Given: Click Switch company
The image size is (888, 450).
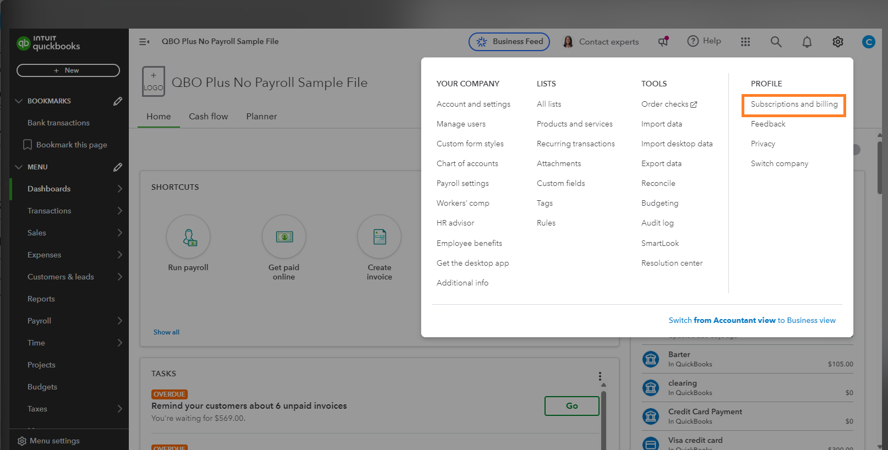Looking at the screenshot, I should [x=780, y=163].
